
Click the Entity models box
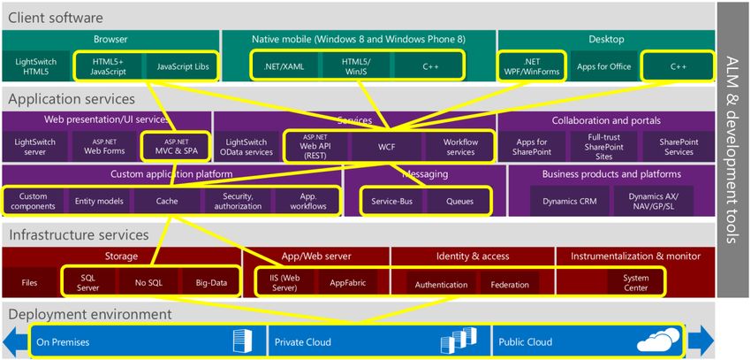point(99,202)
